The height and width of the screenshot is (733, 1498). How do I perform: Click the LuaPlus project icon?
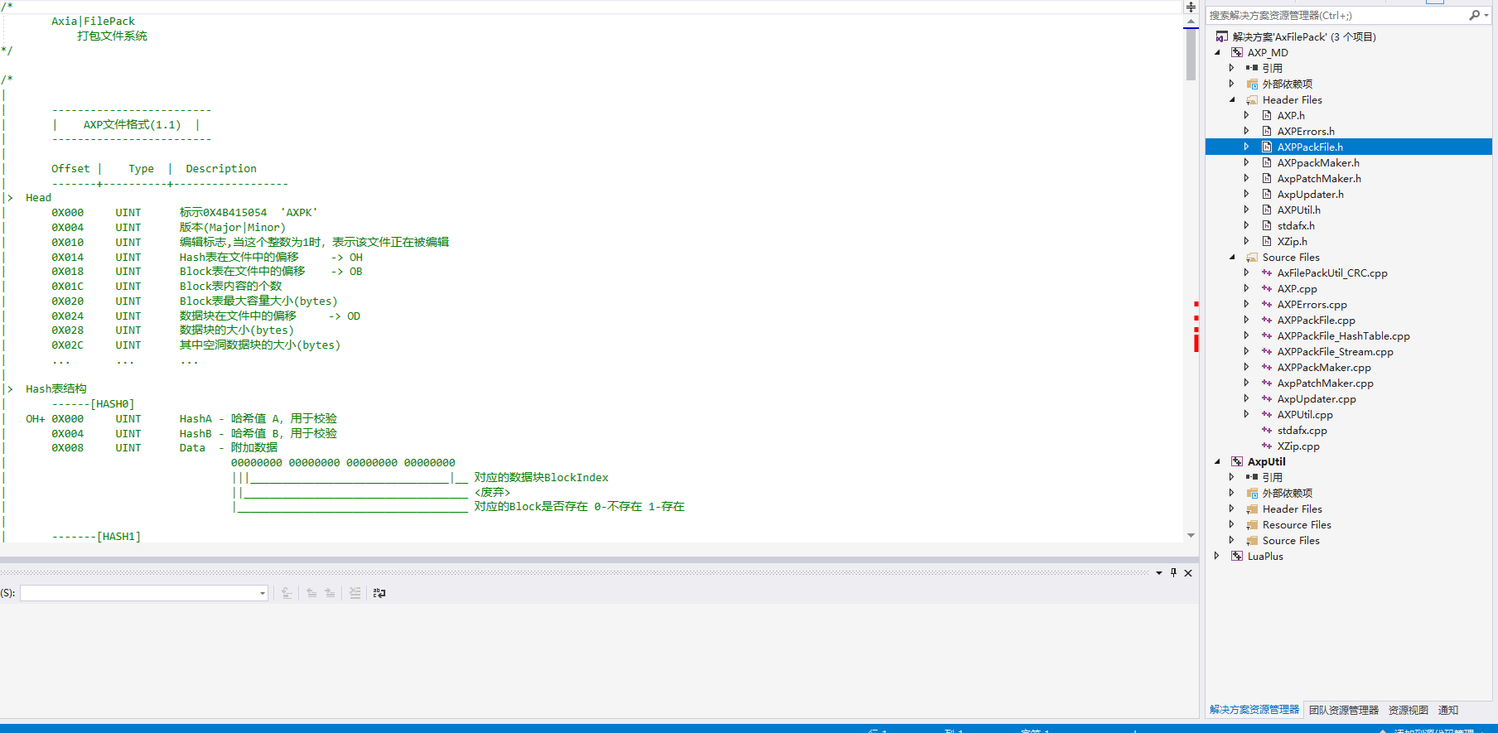click(1237, 556)
